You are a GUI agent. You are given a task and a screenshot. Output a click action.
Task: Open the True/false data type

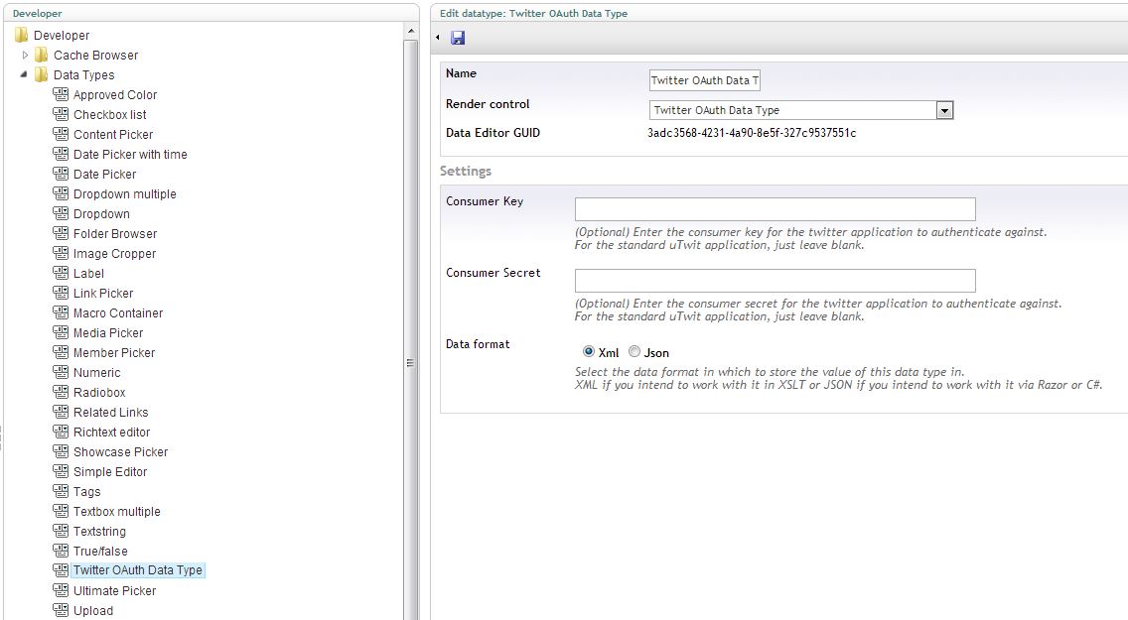click(x=100, y=551)
